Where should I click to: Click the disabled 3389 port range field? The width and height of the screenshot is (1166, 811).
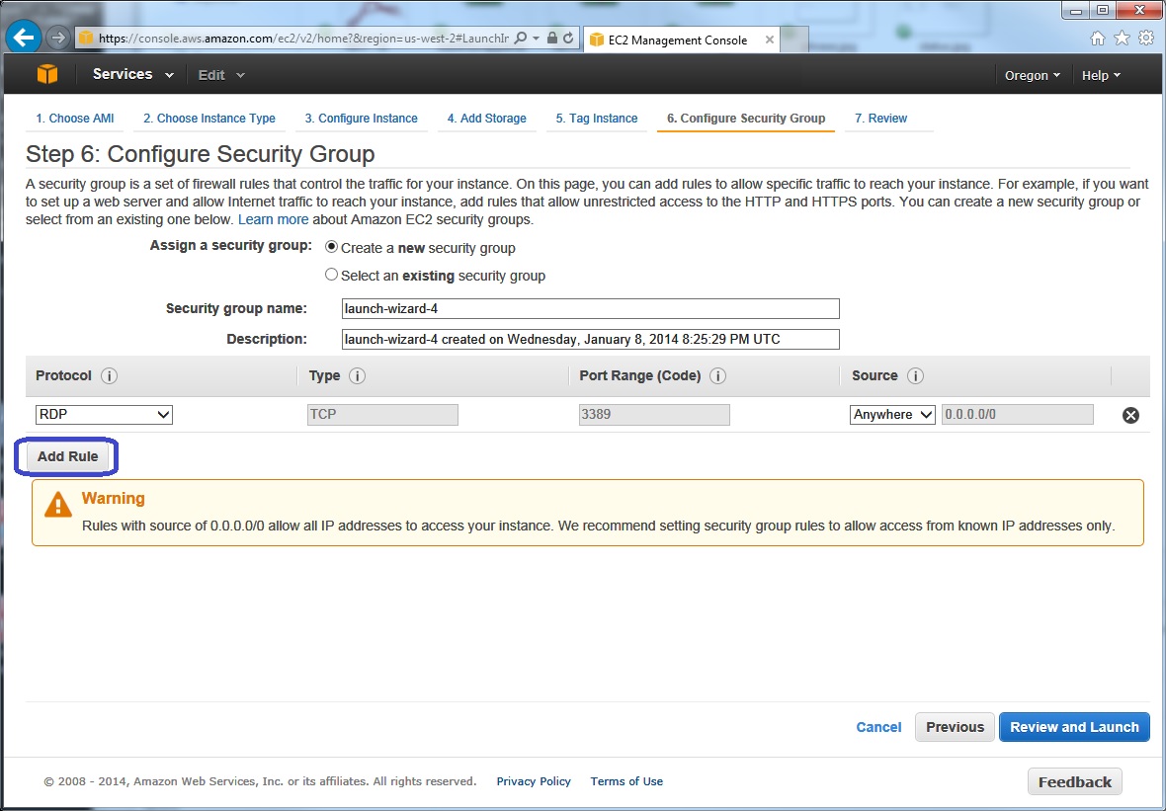(x=654, y=415)
